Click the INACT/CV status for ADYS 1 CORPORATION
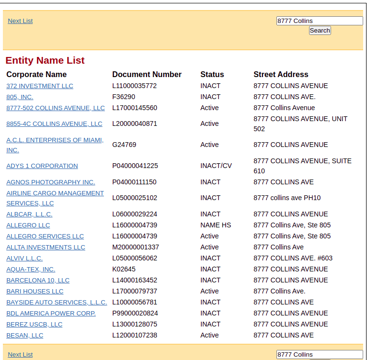 216,166
